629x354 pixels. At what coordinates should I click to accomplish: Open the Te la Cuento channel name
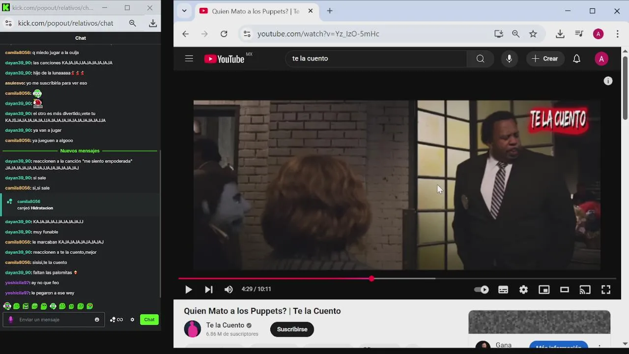[x=225, y=325]
